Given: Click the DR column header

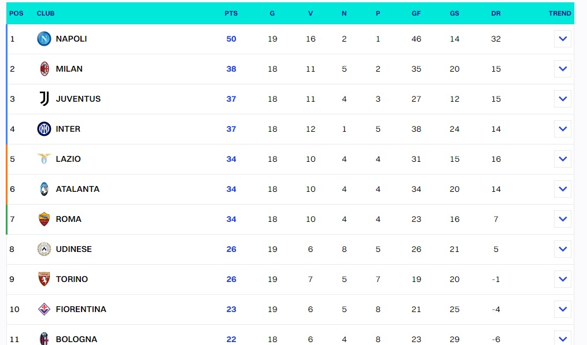Looking at the screenshot, I should pos(496,13).
